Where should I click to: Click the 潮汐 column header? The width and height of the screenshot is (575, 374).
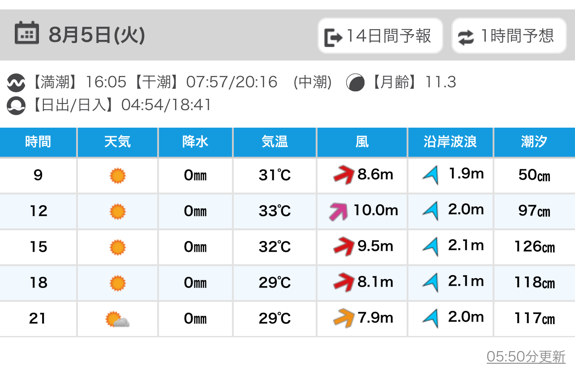click(534, 142)
